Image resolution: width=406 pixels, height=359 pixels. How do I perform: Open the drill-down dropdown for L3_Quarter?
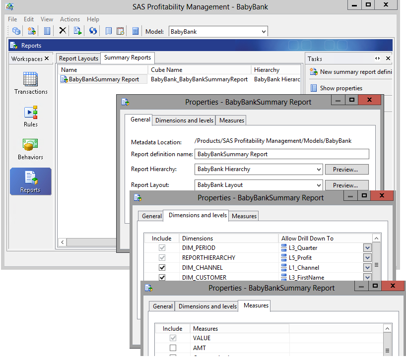pos(367,248)
